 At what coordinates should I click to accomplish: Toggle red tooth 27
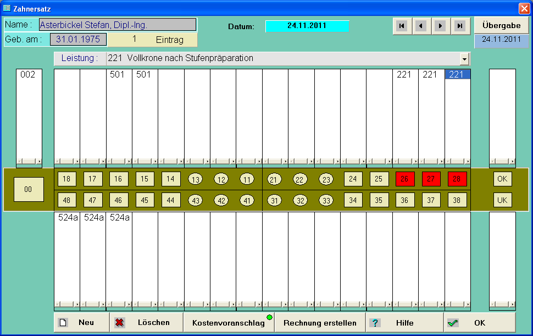coord(431,179)
